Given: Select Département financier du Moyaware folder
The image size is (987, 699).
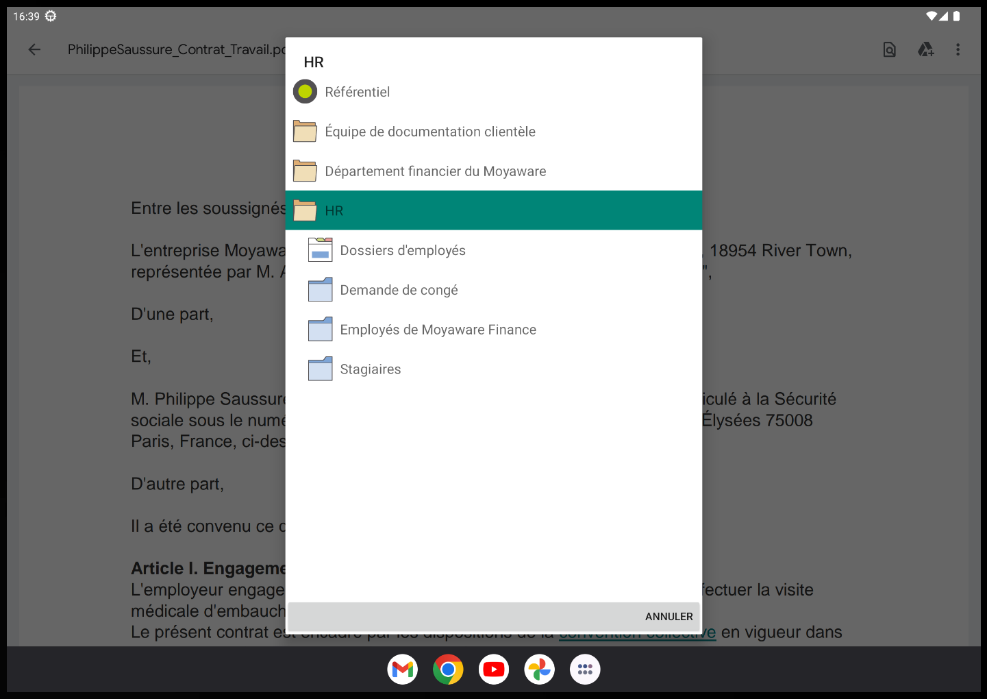Looking at the screenshot, I should pyautogui.click(x=494, y=171).
